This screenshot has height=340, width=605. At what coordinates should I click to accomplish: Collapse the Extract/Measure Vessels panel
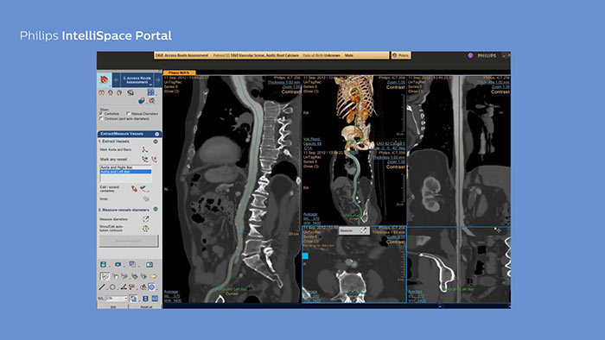coord(157,134)
